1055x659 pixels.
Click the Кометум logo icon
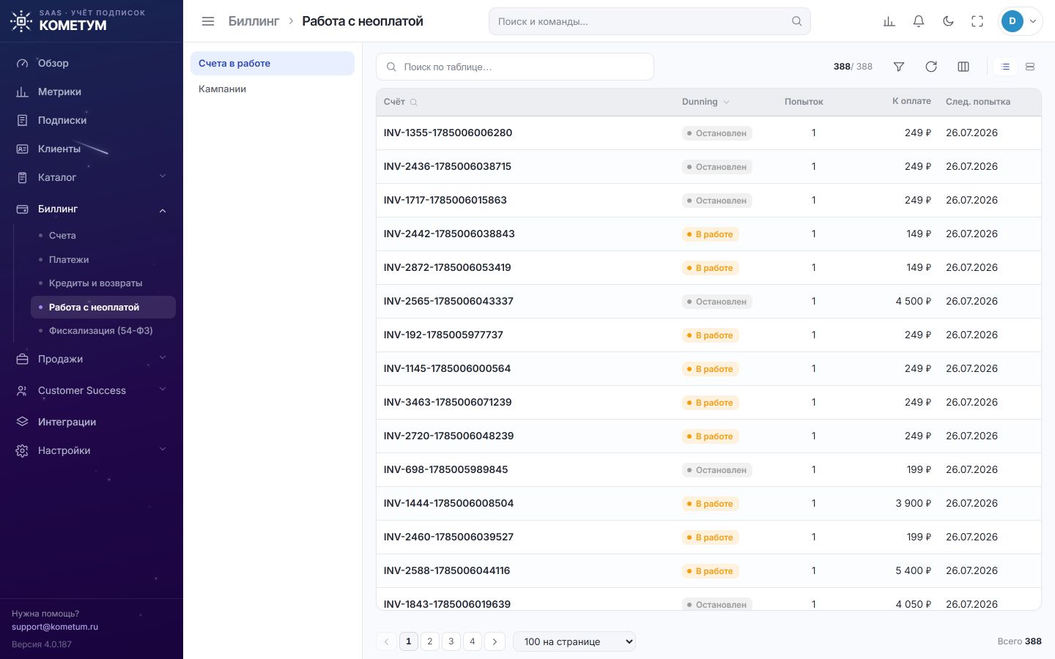[x=21, y=21]
